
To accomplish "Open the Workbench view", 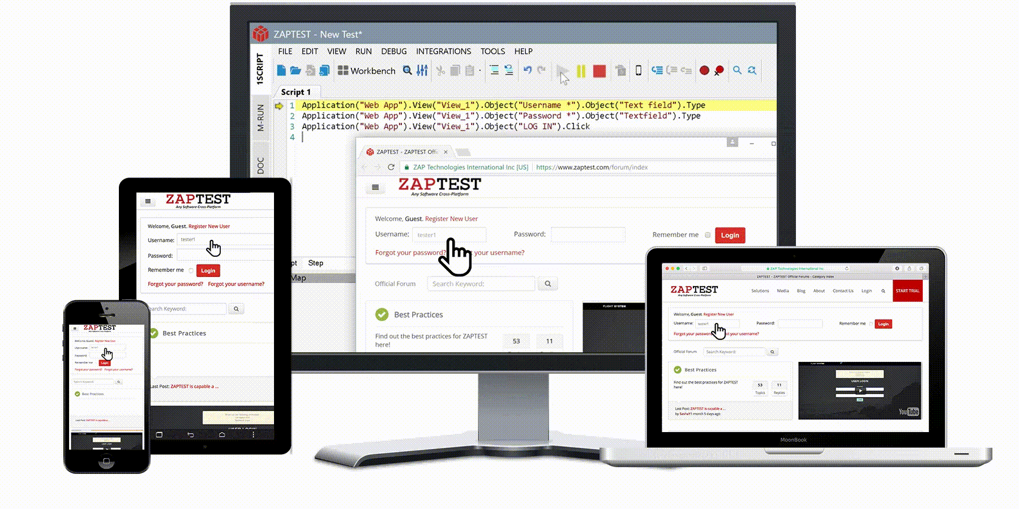I will click(366, 71).
